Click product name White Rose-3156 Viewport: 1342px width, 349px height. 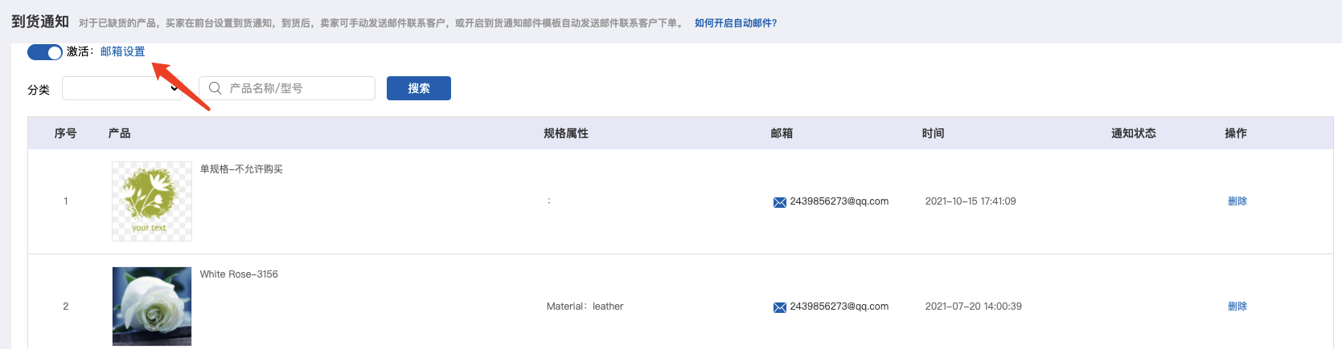point(239,274)
